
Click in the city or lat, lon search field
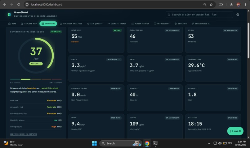(x=199, y=15)
